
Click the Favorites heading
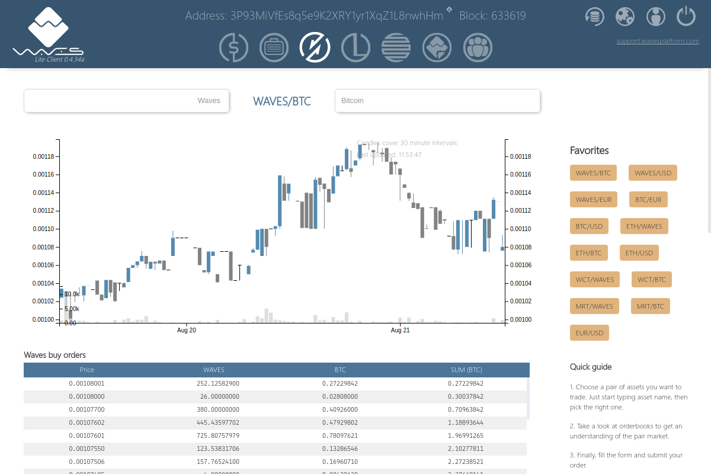(590, 150)
